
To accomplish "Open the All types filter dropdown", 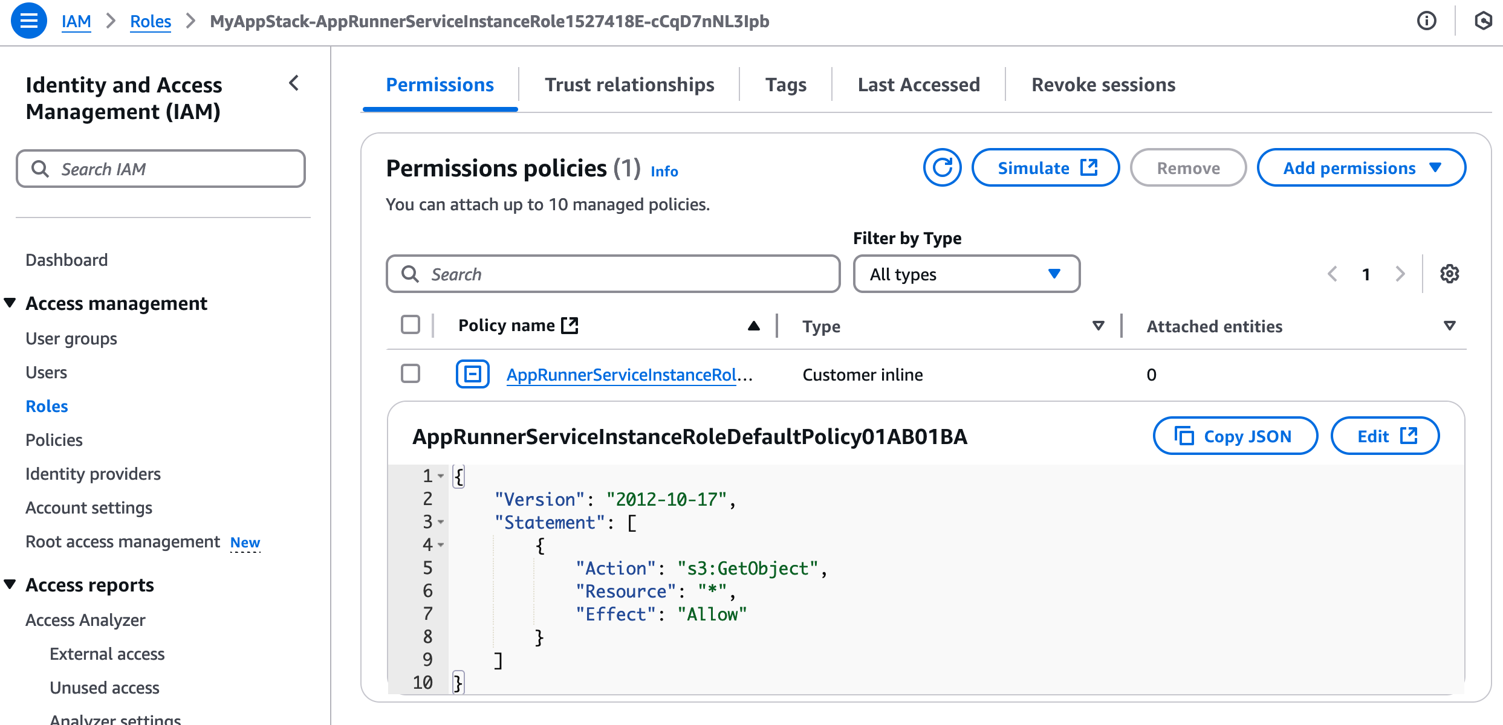I will 966,274.
